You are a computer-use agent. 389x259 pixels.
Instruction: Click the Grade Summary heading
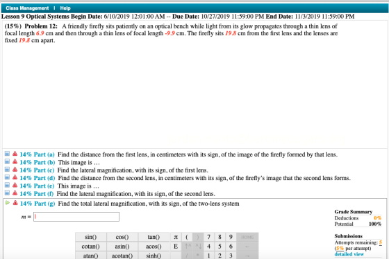point(354,212)
